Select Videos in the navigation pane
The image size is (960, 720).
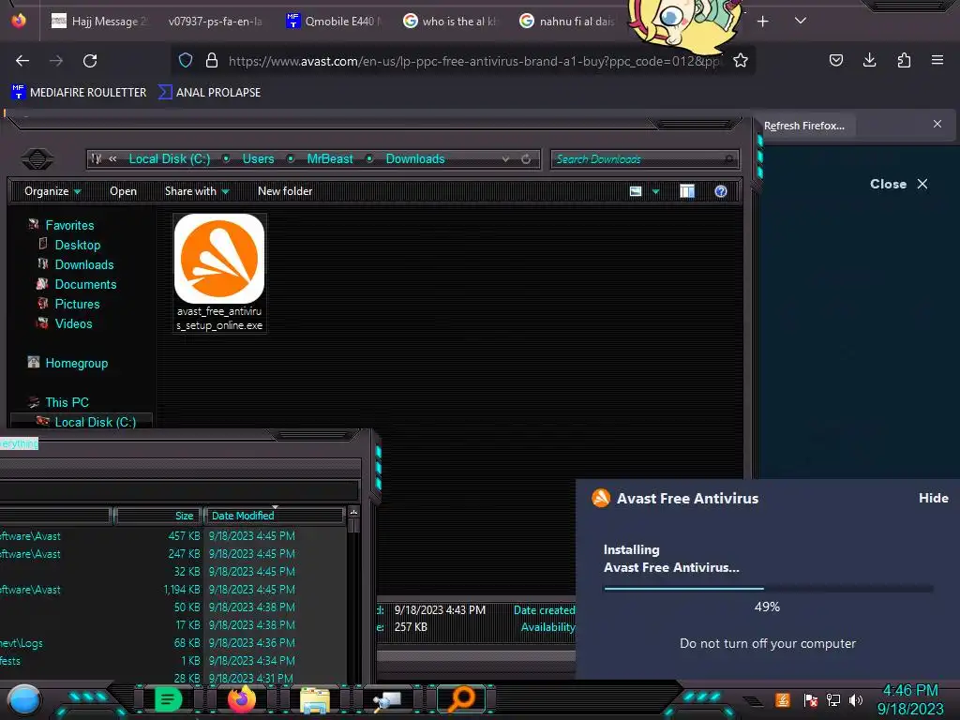point(73,323)
